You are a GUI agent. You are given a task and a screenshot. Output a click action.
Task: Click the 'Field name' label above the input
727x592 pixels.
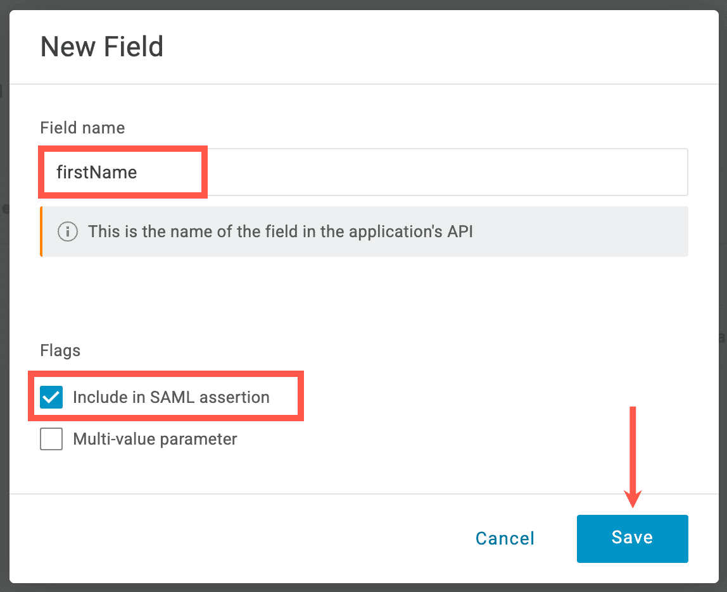[x=82, y=128]
